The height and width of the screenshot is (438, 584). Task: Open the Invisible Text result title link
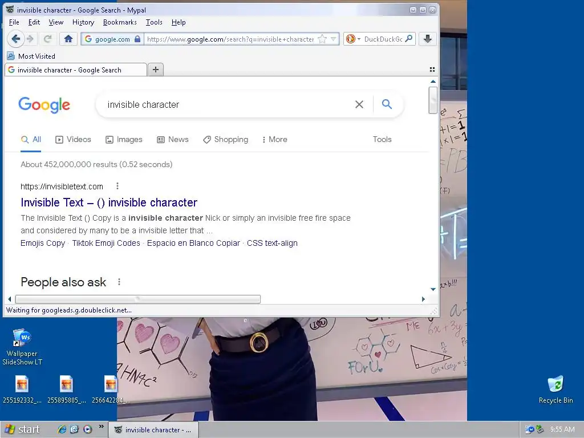point(109,202)
